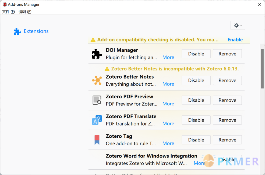Click the yellow compatibility warning triangle icon
The height and width of the screenshot is (175, 265).
click(x=93, y=40)
